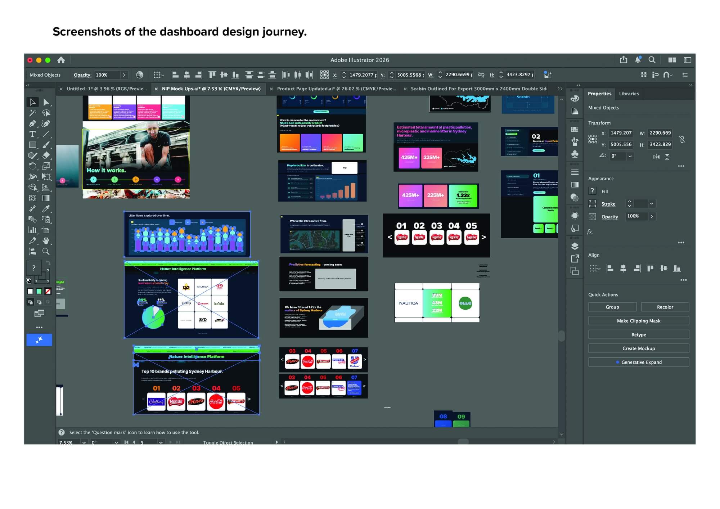The width and height of the screenshot is (720, 509).
Task: Select the Rotate tool
Action: (32, 166)
